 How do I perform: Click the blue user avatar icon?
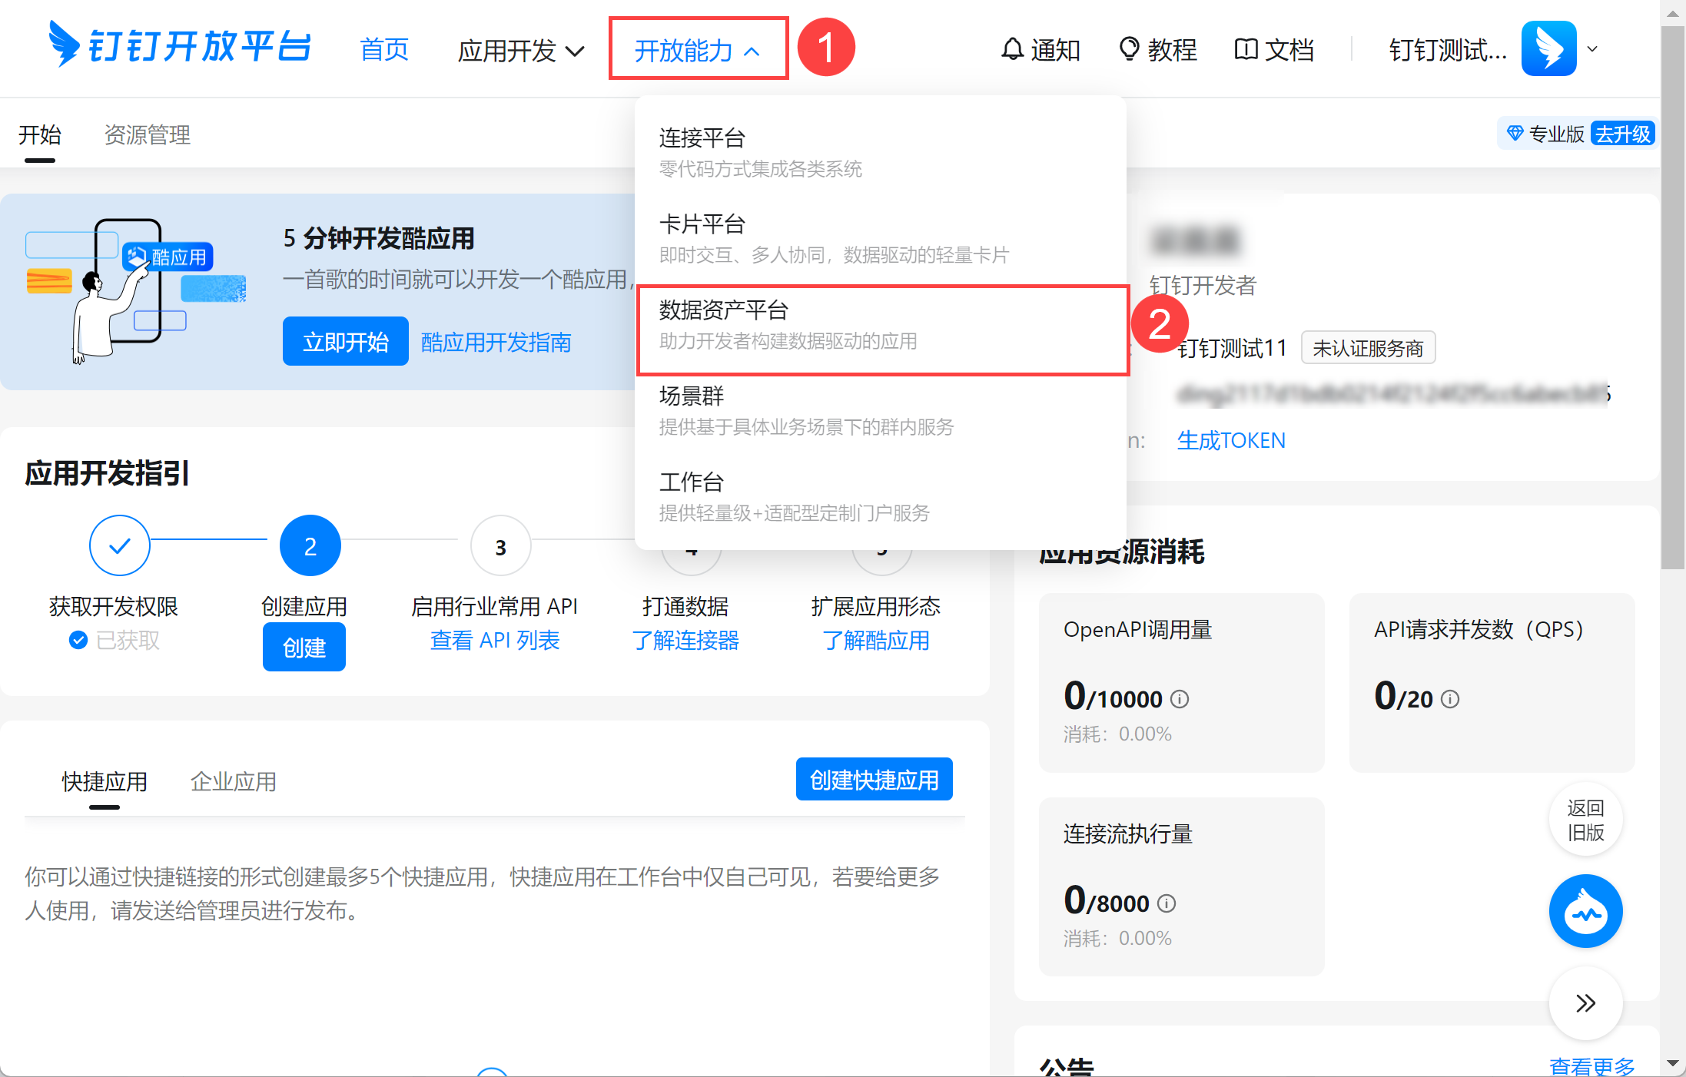pos(1548,48)
